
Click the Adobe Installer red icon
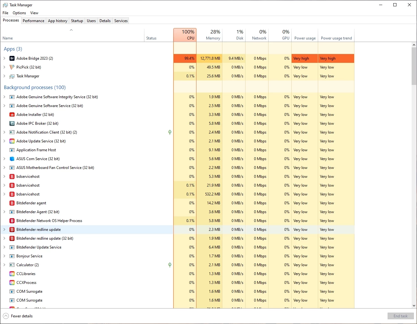pos(12,115)
